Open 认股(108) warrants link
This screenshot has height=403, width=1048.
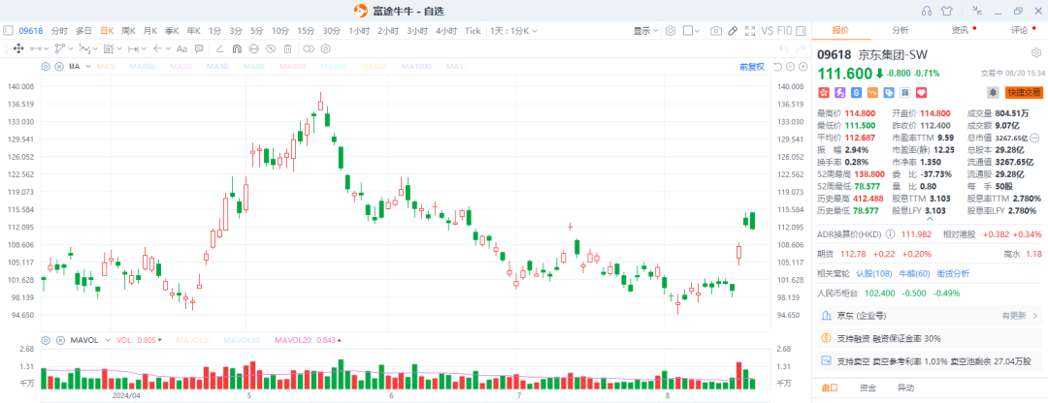point(874,273)
